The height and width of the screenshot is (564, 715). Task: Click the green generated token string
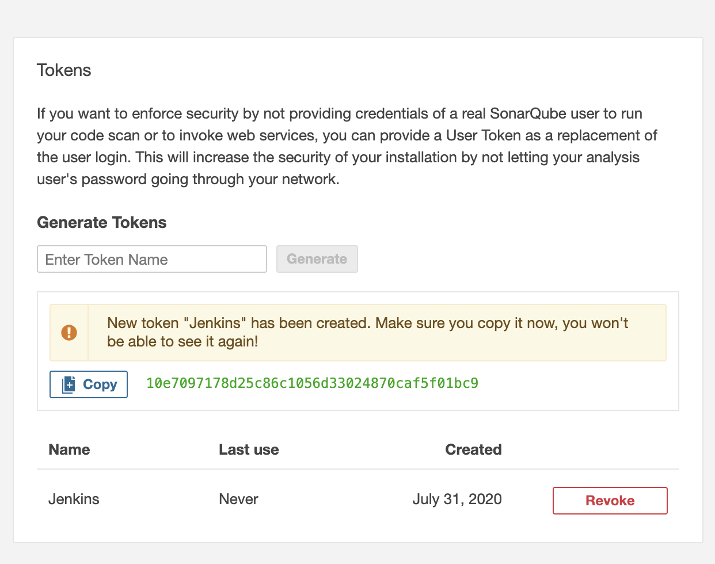(312, 383)
